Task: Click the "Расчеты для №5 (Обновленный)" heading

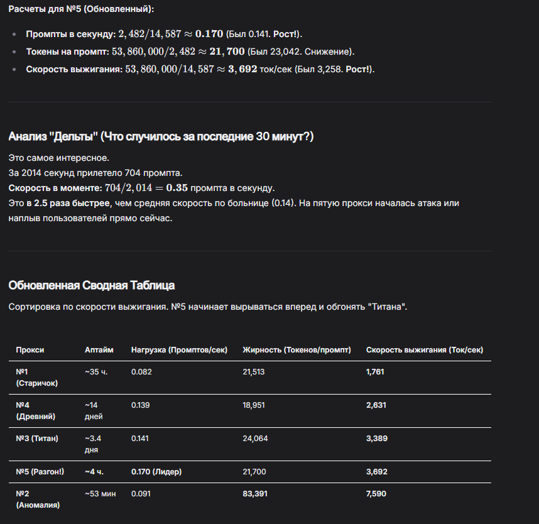Action: coord(81,9)
